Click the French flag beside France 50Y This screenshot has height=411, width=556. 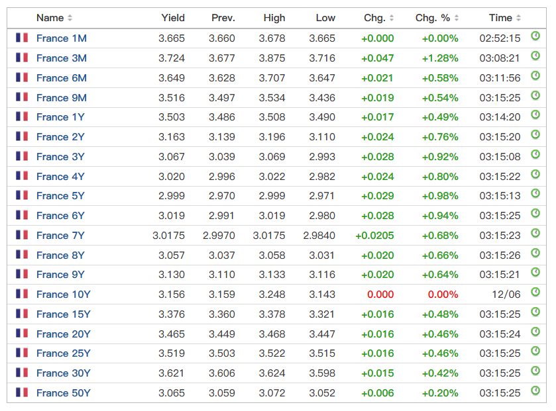click(x=22, y=392)
